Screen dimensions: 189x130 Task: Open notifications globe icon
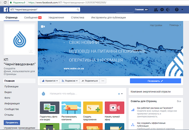pyautogui.click(x=169, y=10)
